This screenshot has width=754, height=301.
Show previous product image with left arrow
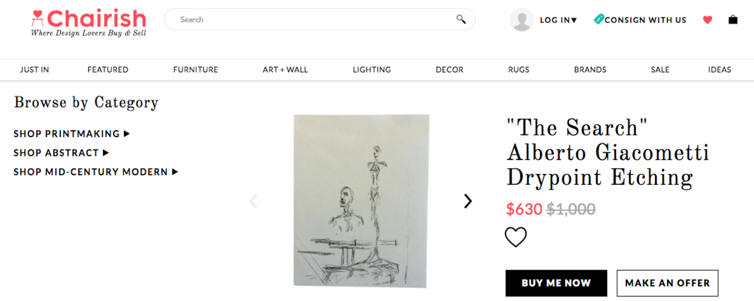click(x=254, y=201)
